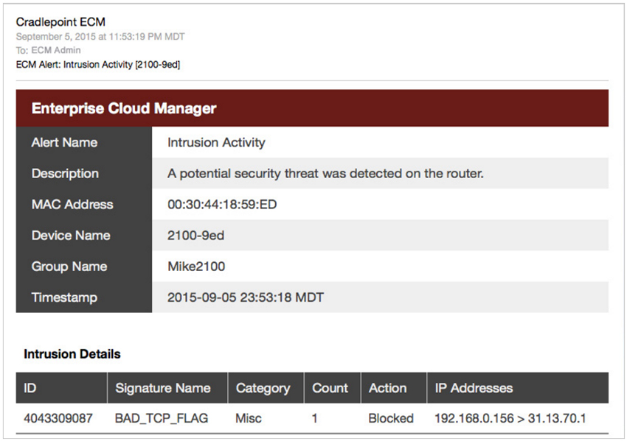The height and width of the screenshot is (441, 627).
Task: Click the Intrusion Details heading
Action: (72, 354)
